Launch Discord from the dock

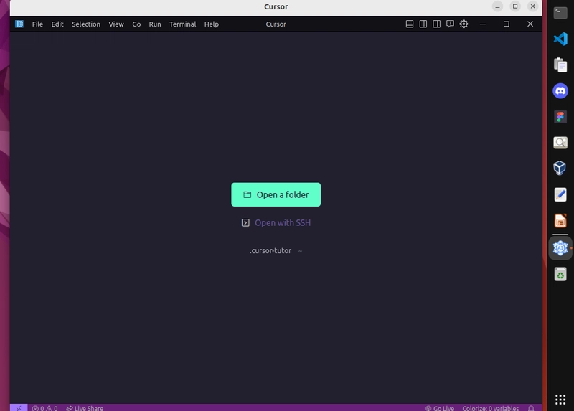coord(560,91)
